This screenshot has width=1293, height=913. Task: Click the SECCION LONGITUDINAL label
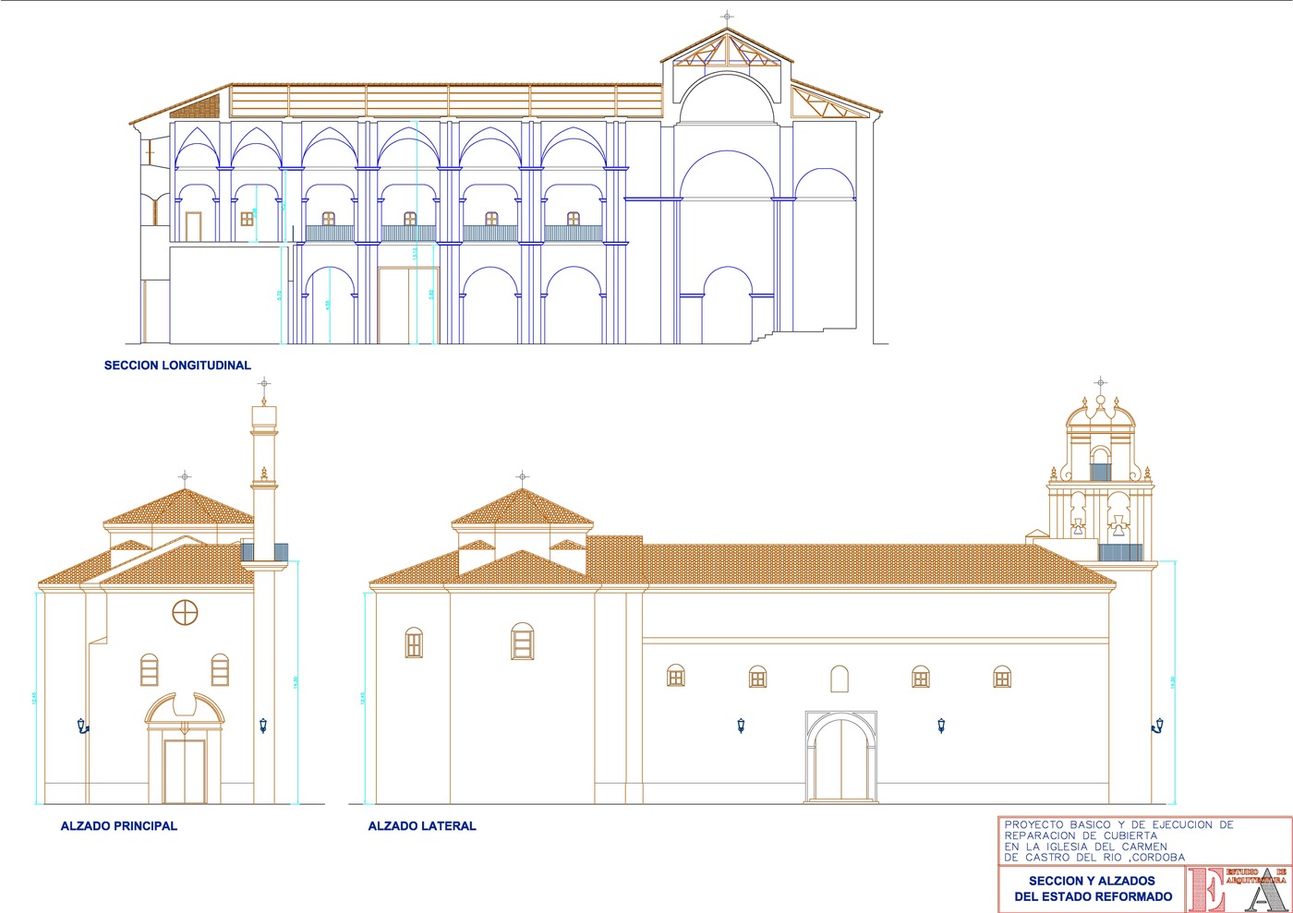(x=177, y=366)
